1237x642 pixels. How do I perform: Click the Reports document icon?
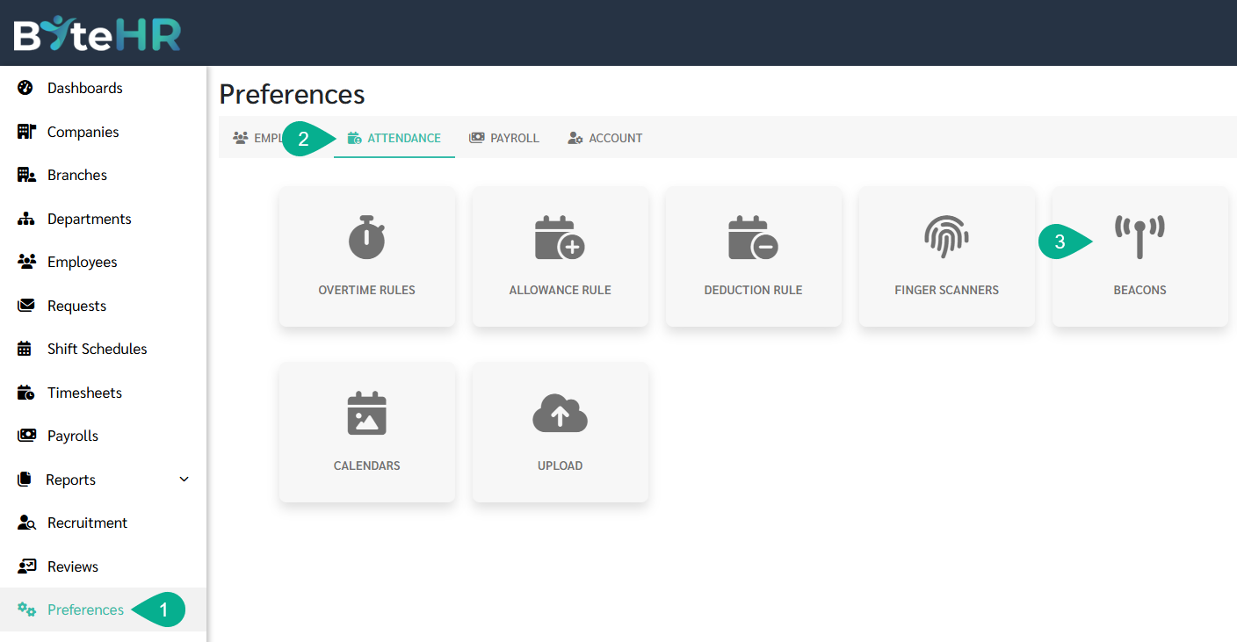(25, 480)
